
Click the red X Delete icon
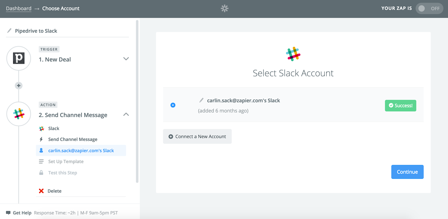pyautogui.click(x=41, y=191)
